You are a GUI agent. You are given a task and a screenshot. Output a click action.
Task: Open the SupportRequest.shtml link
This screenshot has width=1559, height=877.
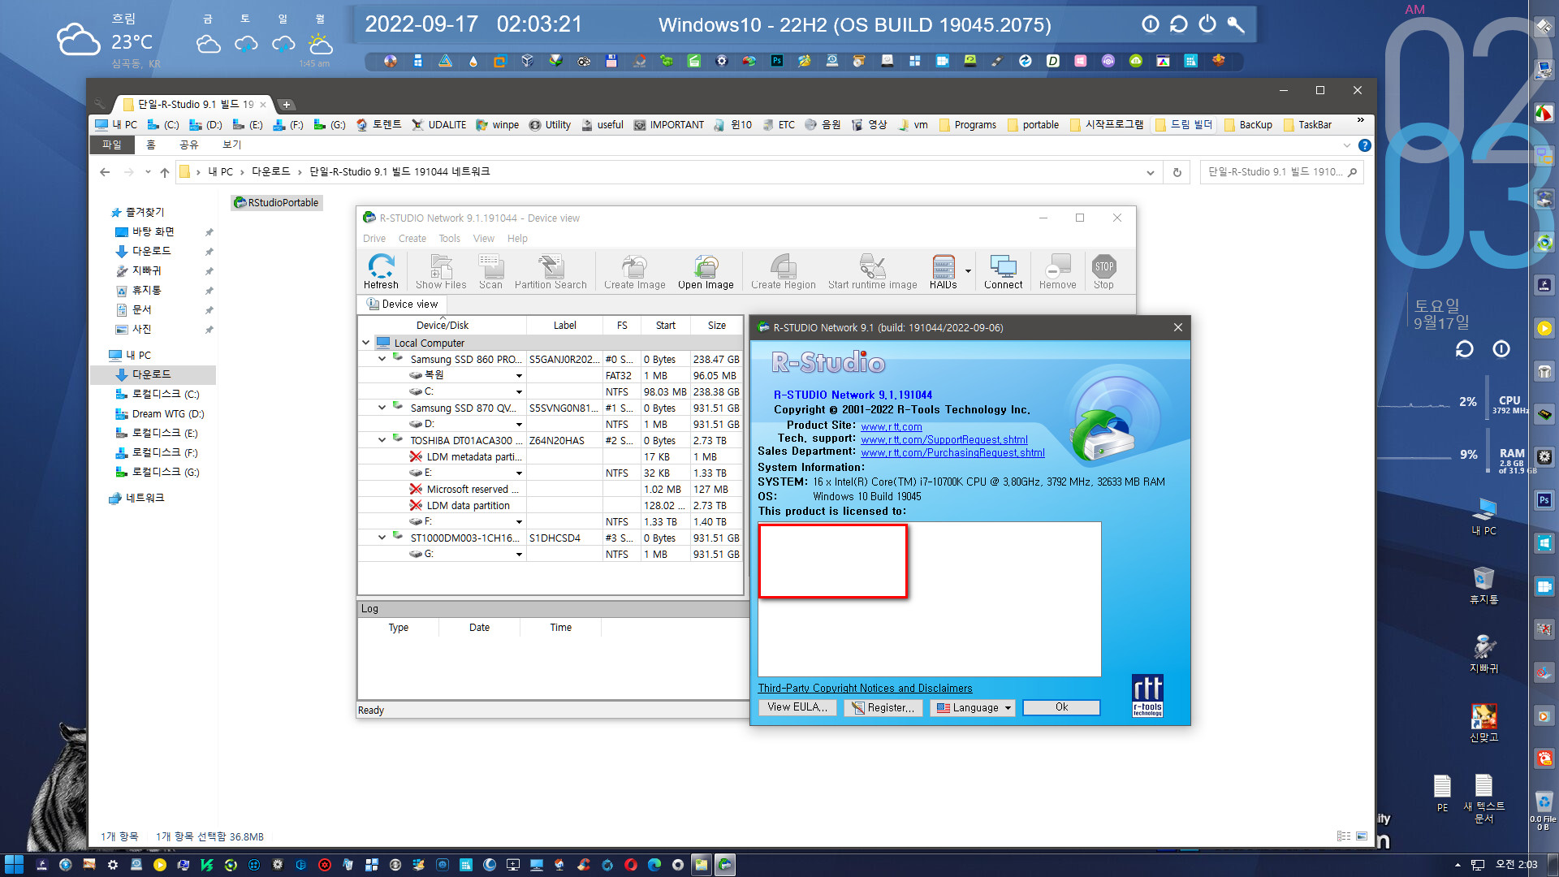tap(944, 439)
